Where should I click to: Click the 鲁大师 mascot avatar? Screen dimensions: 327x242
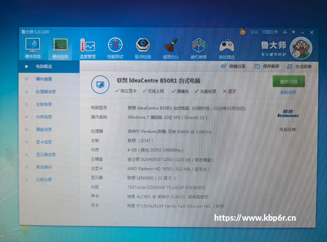[x=301, y=48]
